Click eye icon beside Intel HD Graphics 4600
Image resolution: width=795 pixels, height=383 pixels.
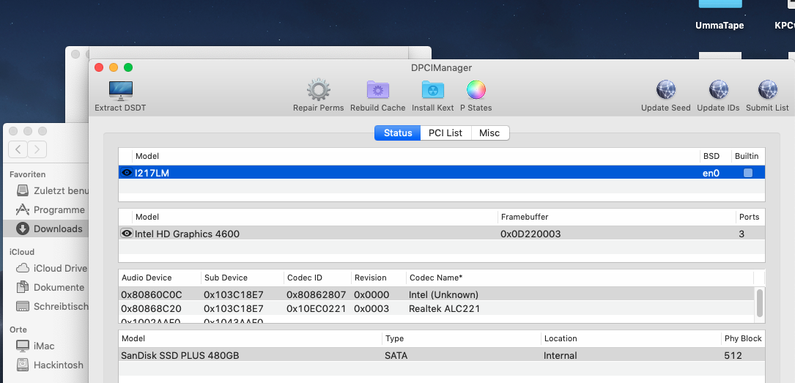tap(127, 234)
